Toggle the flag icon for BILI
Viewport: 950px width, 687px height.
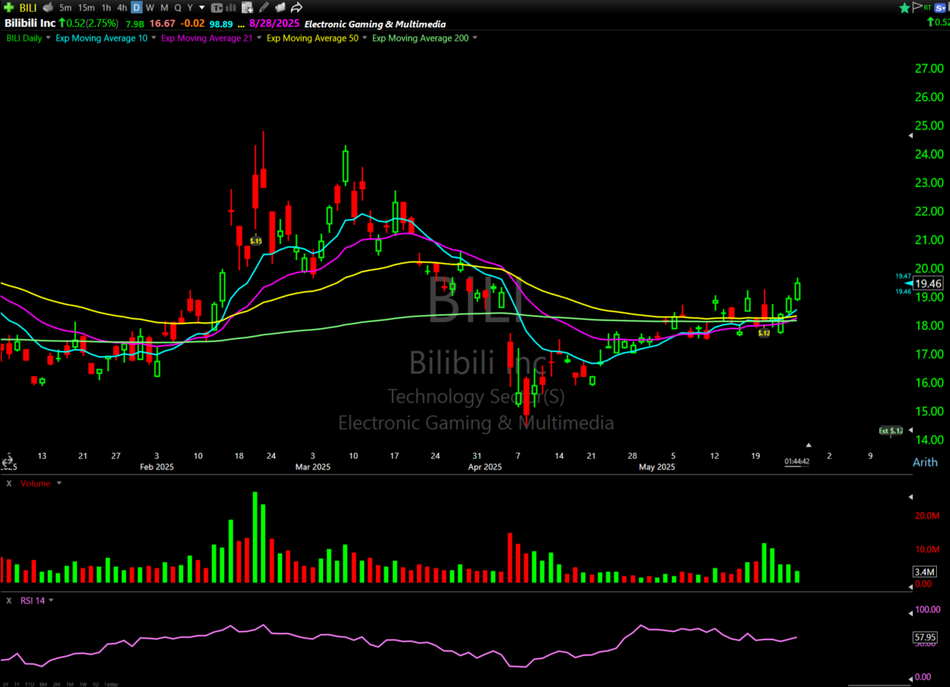tap(917, 7)
